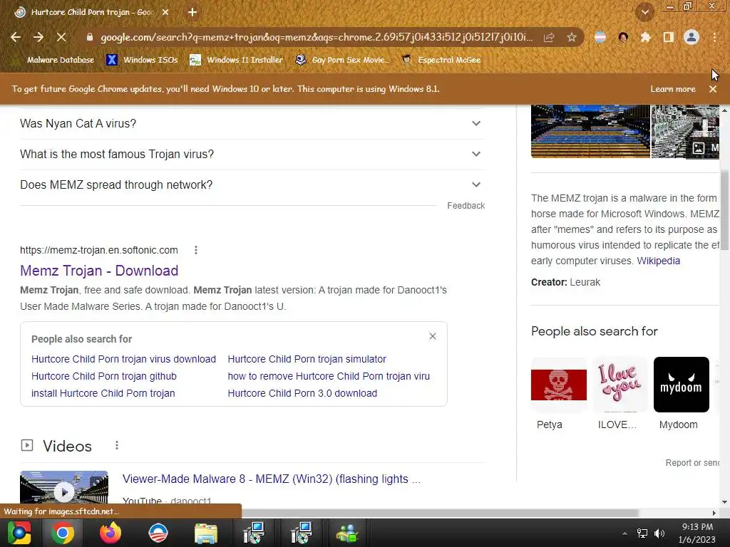Select the Petya related search card
This screenshot has height=547, width=730.
point(558,394)
